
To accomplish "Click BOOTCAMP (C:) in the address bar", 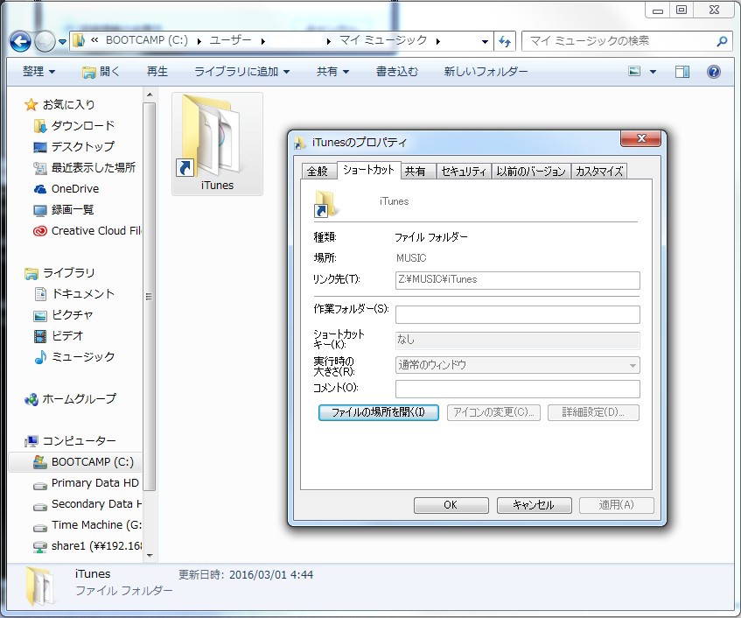I will [x=146, y=40].
